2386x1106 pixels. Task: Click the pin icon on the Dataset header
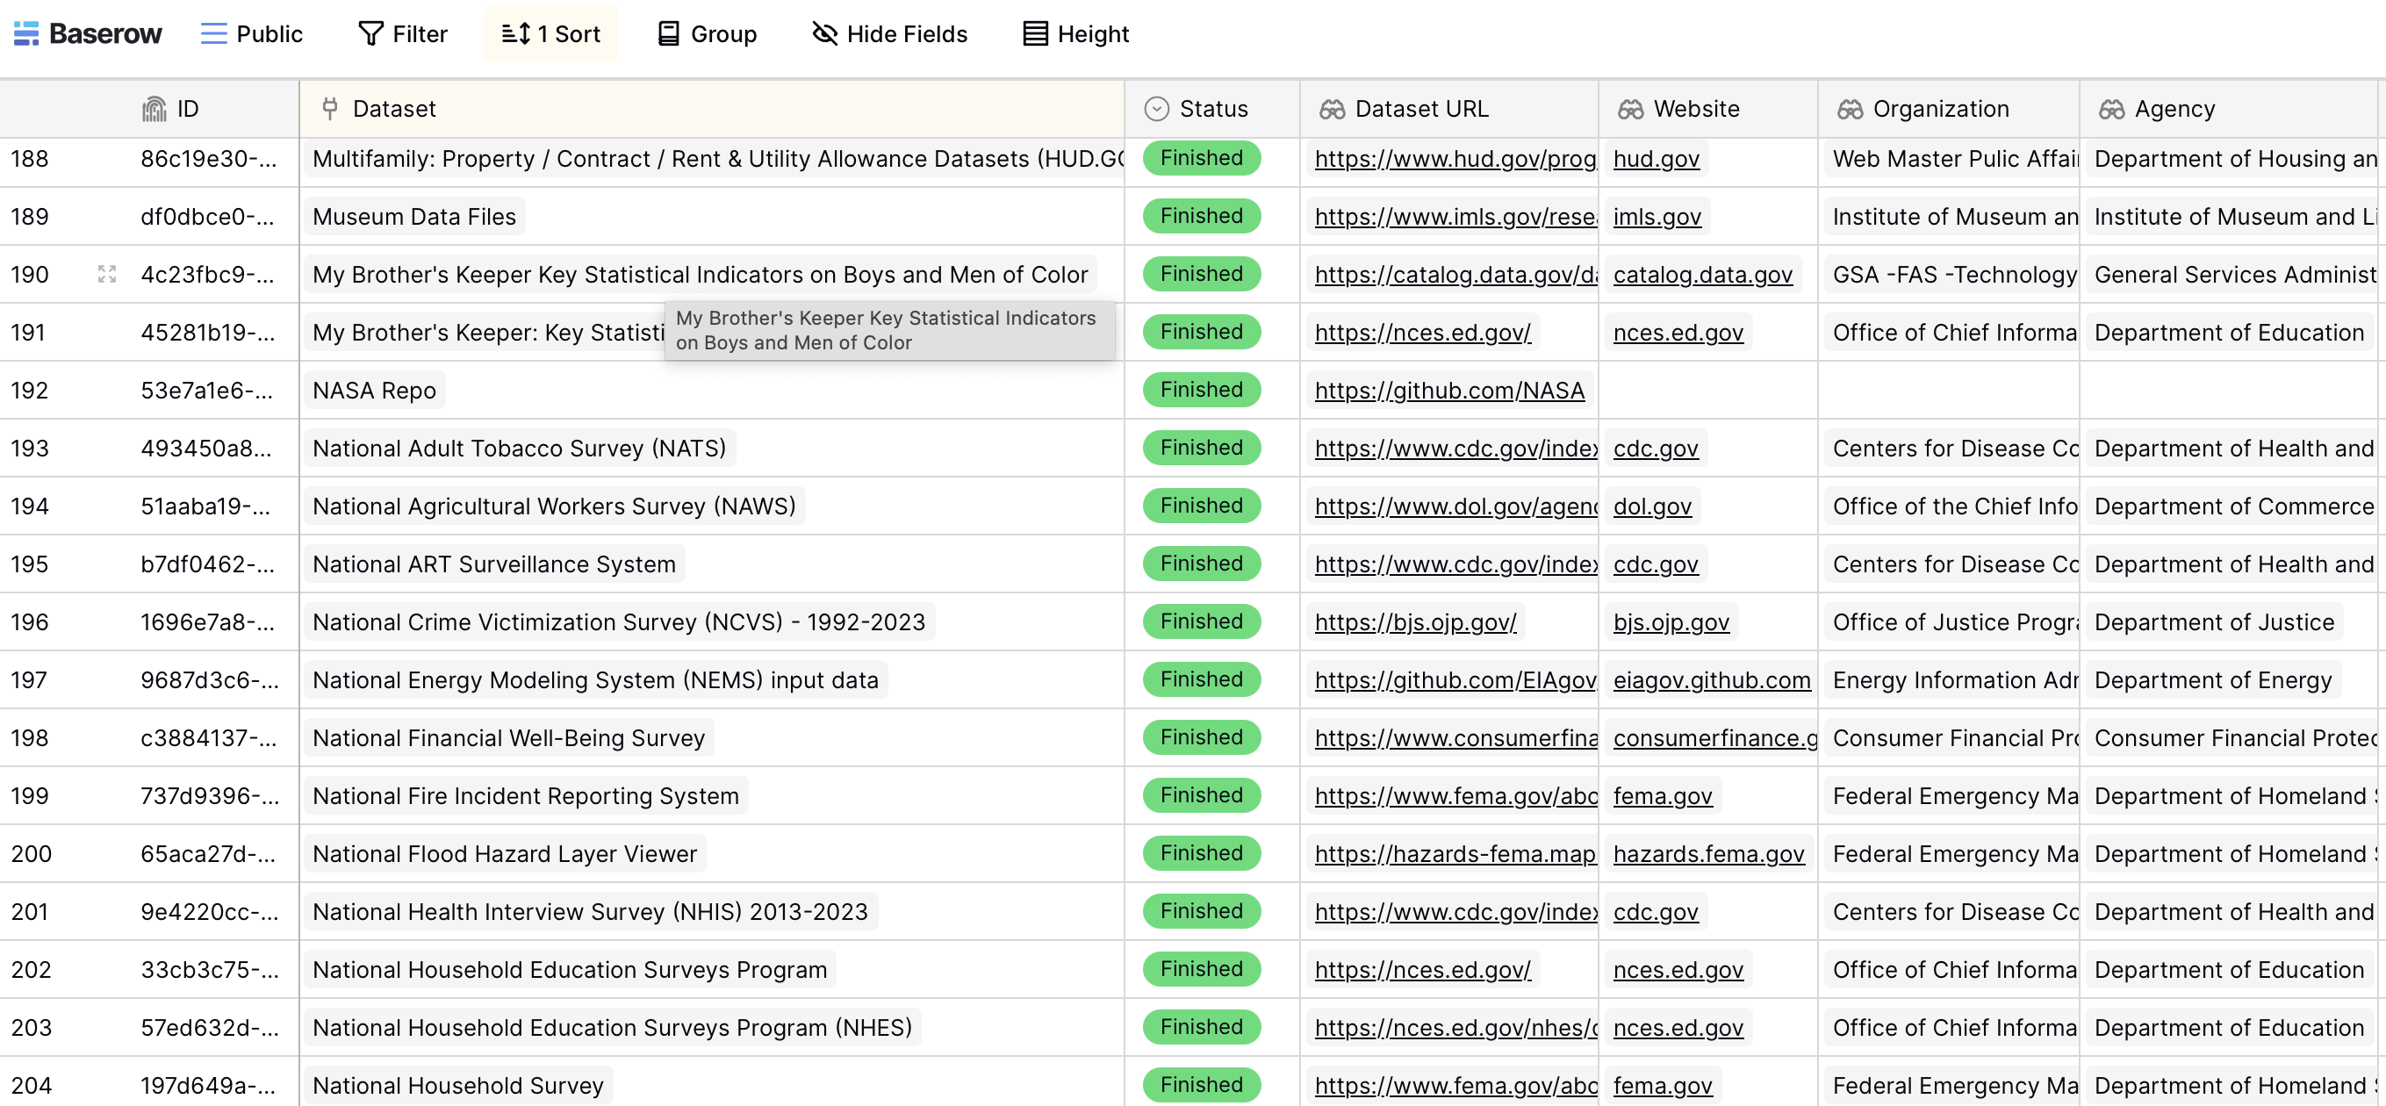point(330,108)
